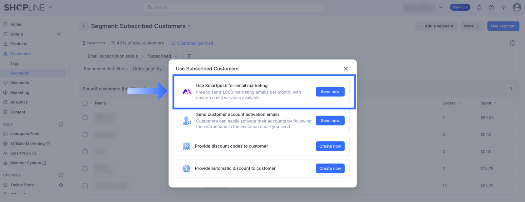Click the notifications bell icon

tap(479, 8)
